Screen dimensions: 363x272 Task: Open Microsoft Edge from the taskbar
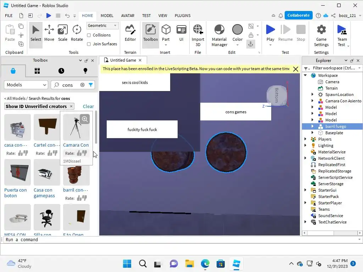tap(205, 263)
